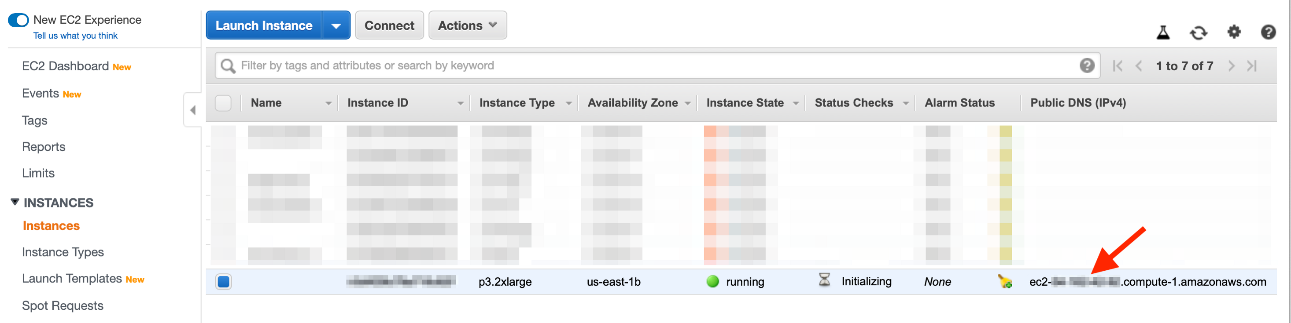
Task: Uncheck the p3.2xlarge instance row checkbox
Action: 224,282
